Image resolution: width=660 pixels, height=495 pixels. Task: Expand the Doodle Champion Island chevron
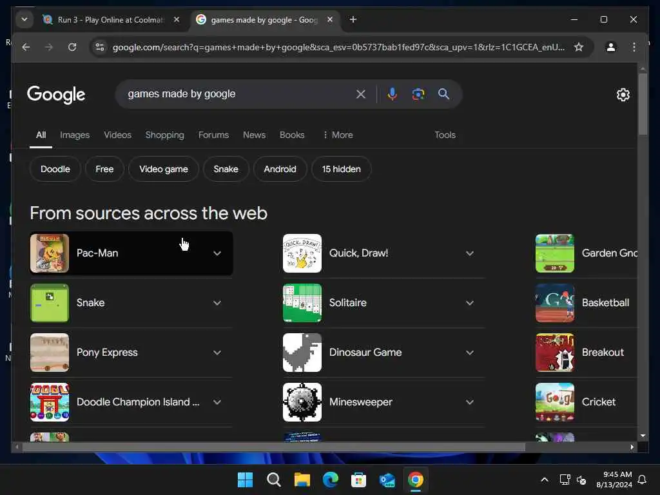click(x=217, y=402)
